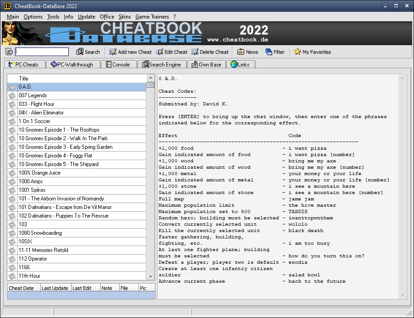
Task: Click the Delete Cheat button
Action: tap(210, 52)
